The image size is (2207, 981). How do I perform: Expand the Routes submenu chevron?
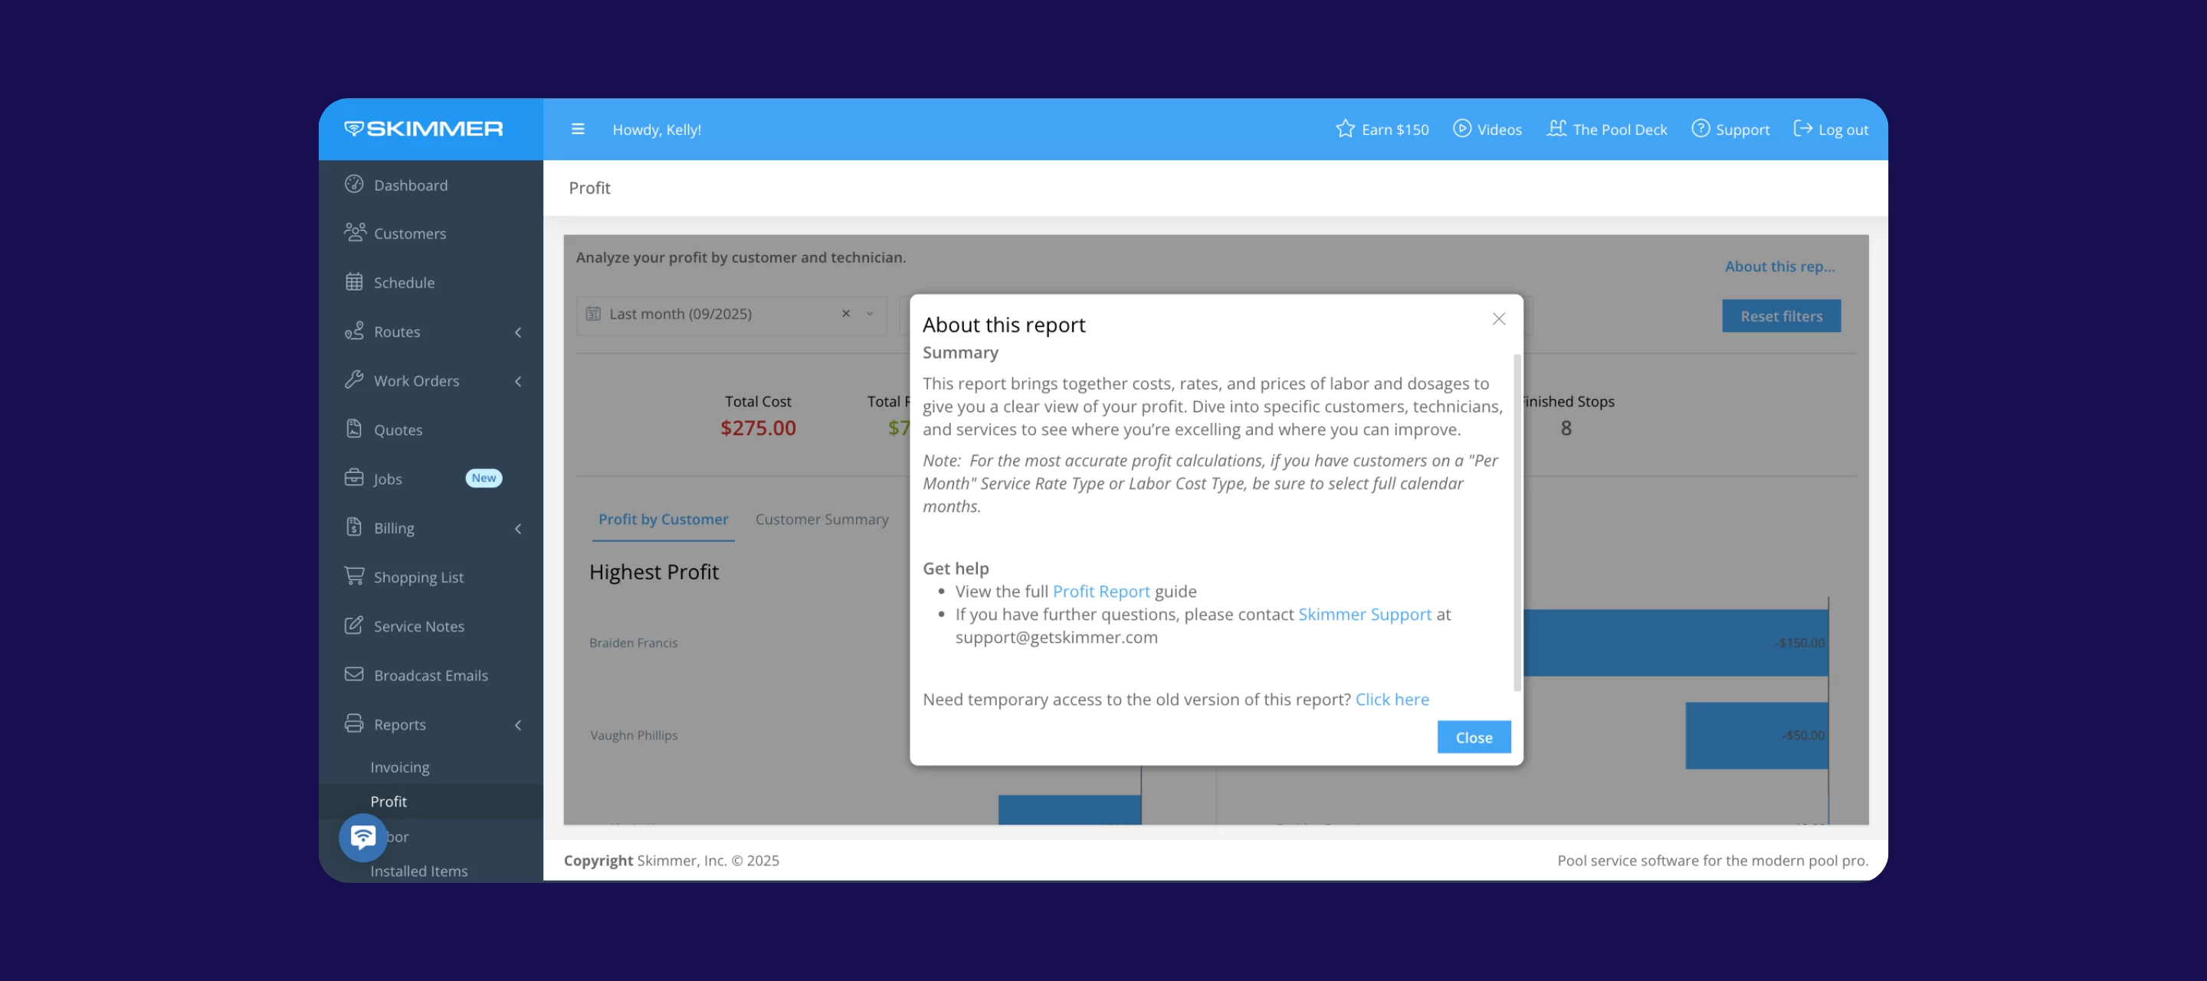(x=517, y=333)
